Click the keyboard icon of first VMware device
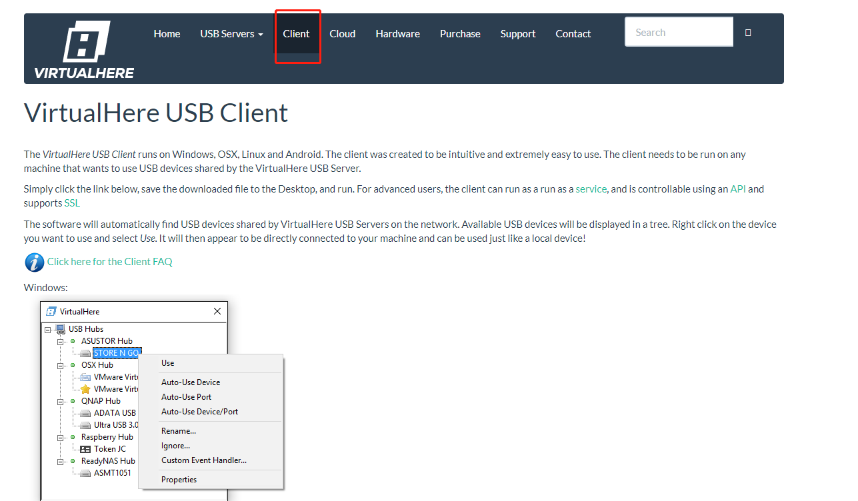 click(x=85, y=377)
